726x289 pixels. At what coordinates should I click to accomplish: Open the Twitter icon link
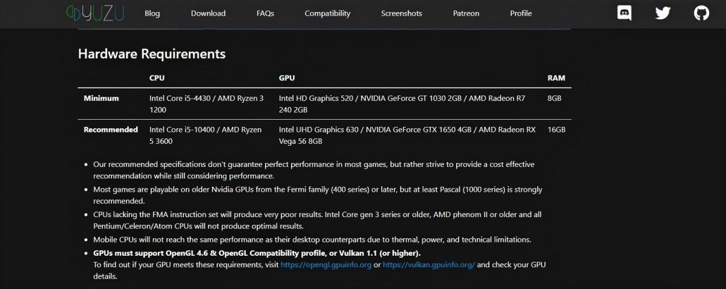[x=663, y=13]
